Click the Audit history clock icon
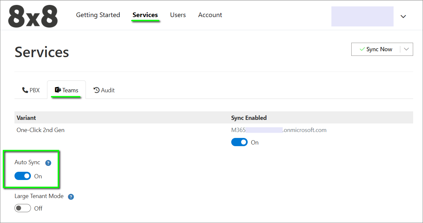The width and height of the screenshot is (423, 223). click(97, 90)
